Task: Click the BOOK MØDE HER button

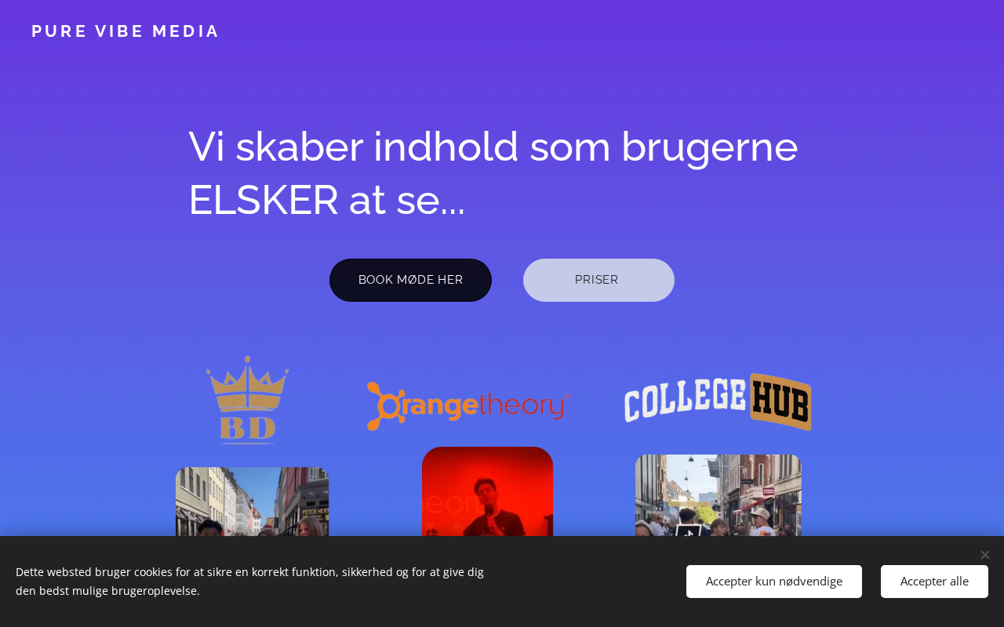Action: pos(410,280)
